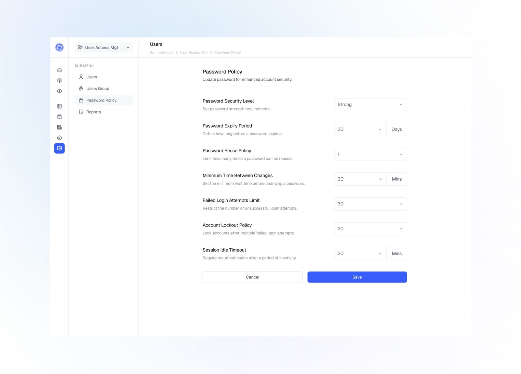Open the stacked layers sidebar icon
This screenshot has height=374, width=521.
[59, 80]
